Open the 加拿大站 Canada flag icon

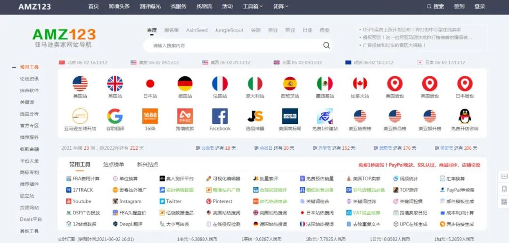pos(360,84)
